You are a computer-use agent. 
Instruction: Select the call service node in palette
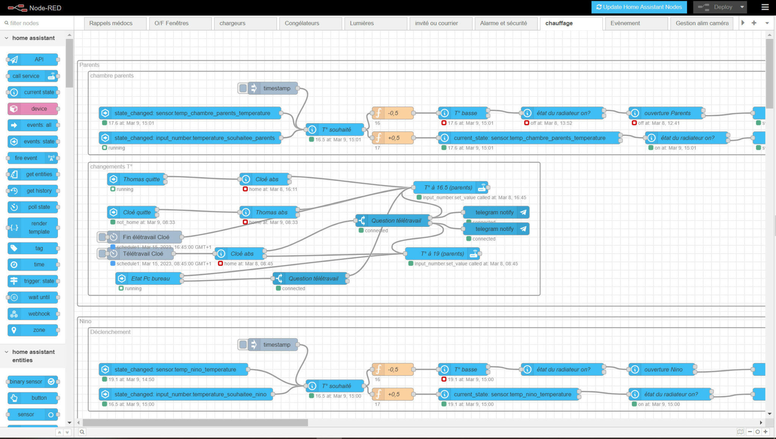pyautogui.click(x=32, y=76)
